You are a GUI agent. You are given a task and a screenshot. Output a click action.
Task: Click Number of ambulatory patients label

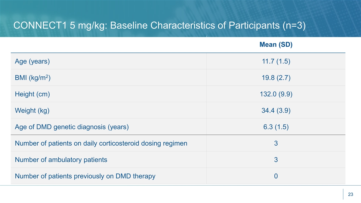[61, 160]
